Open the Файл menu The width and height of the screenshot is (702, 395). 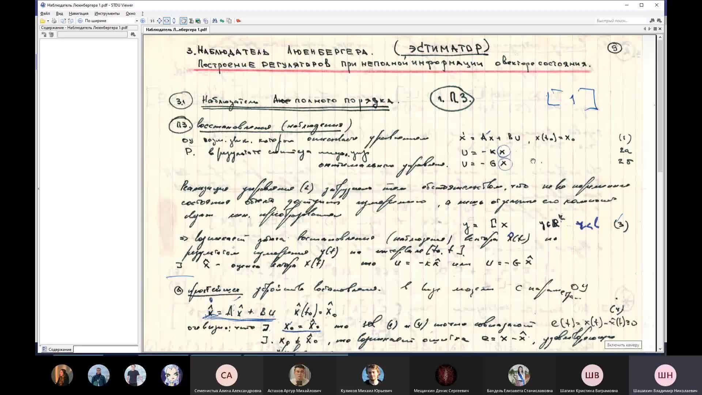[45, 14]
